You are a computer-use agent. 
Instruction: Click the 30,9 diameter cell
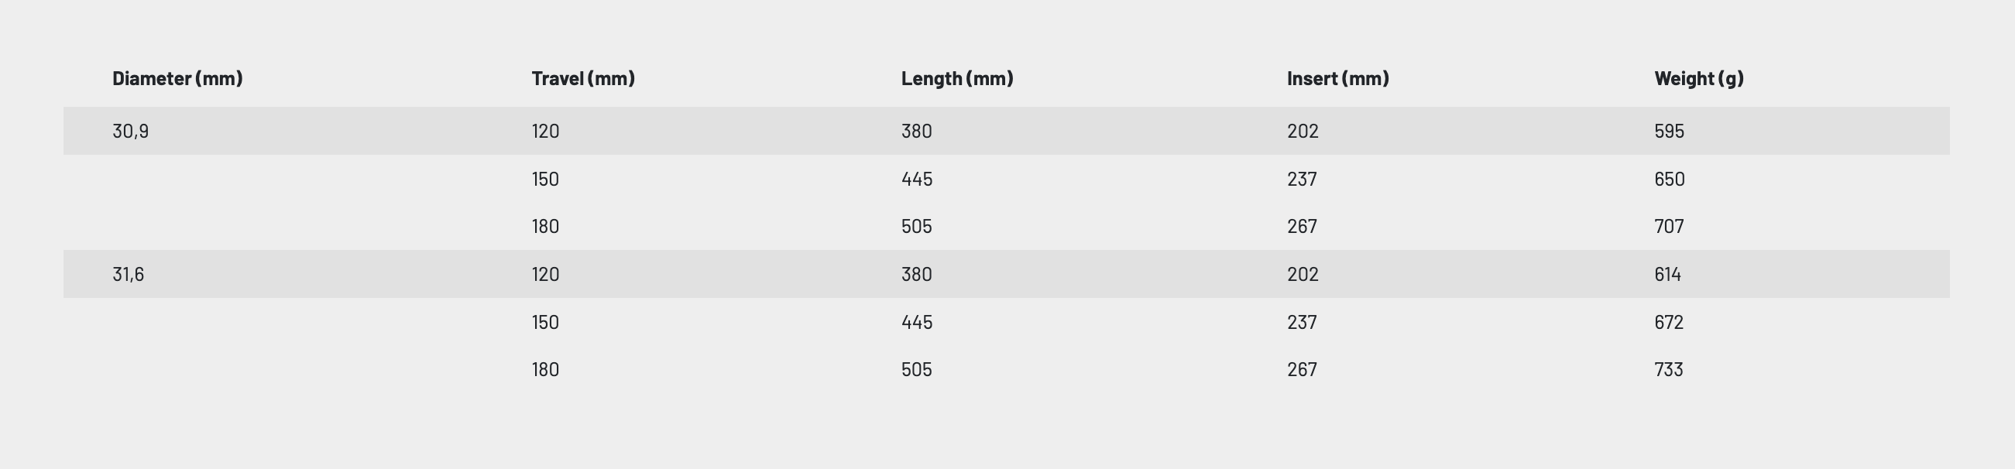(131, 132)
